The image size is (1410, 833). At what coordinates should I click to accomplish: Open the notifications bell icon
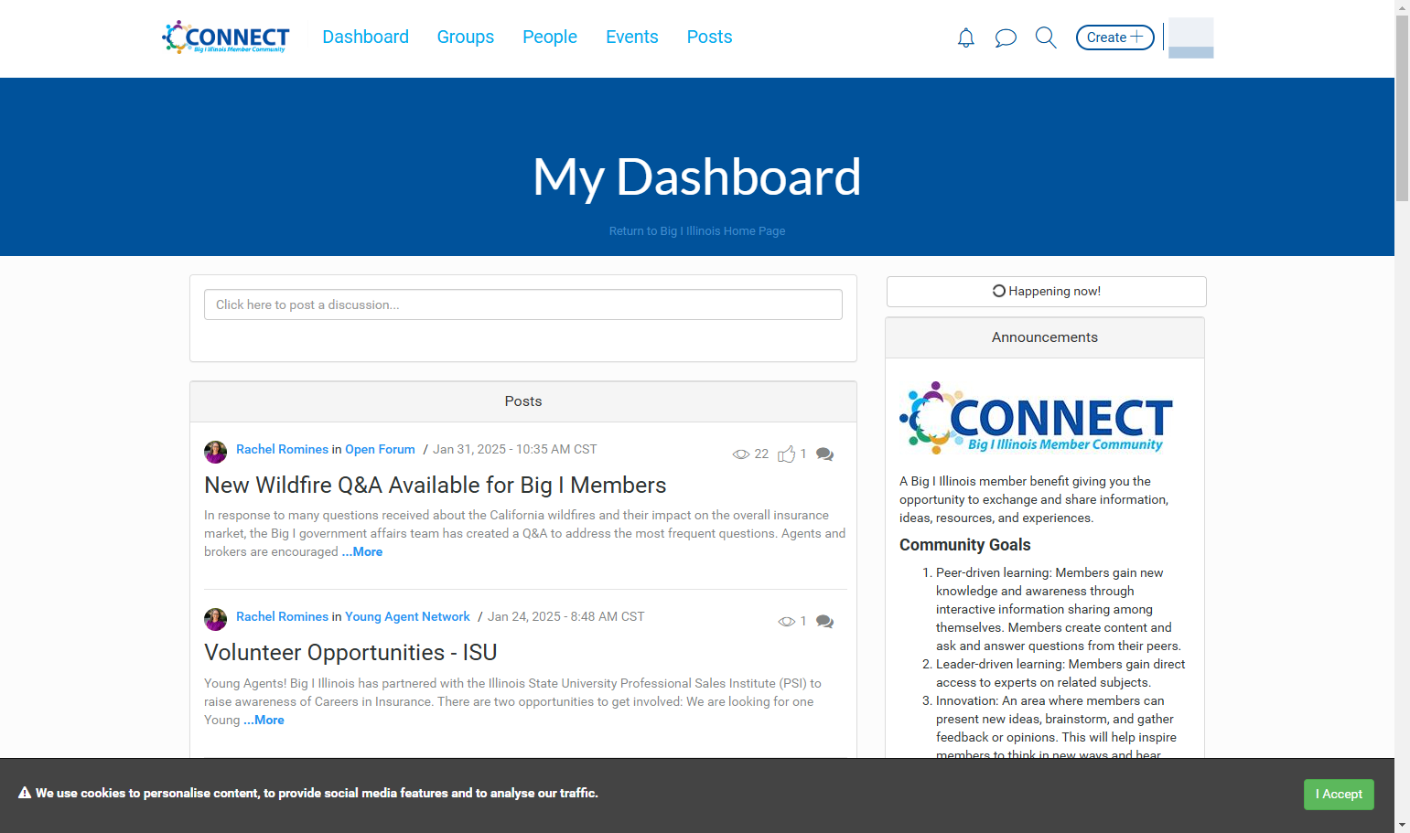click(x=966, y=37)
